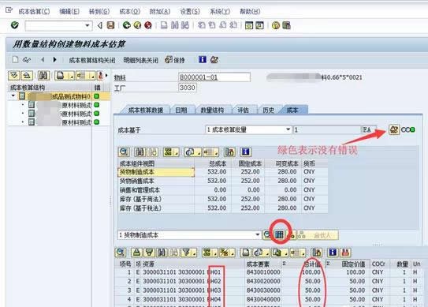
Task: Click the red-circled cost component table icon
Action: [279, 234]
